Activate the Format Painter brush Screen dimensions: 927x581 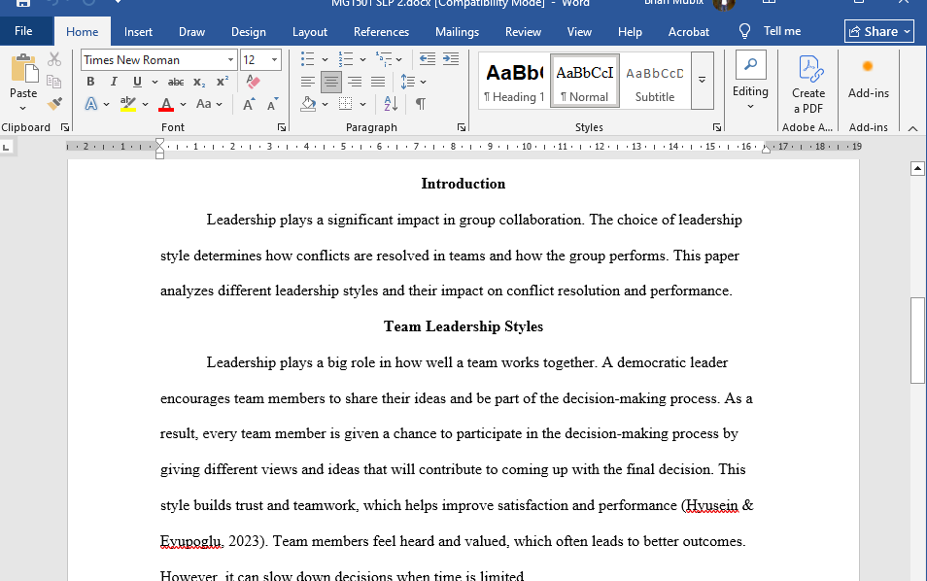(54, 104)
